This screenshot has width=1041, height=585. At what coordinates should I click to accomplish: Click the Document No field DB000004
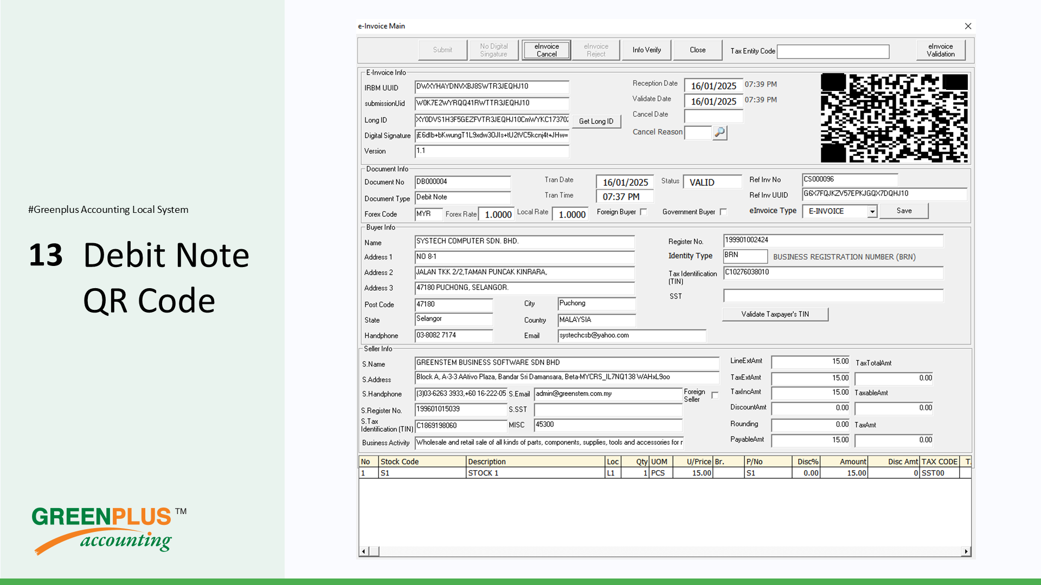pyautogui.click(x=462, y=183)
